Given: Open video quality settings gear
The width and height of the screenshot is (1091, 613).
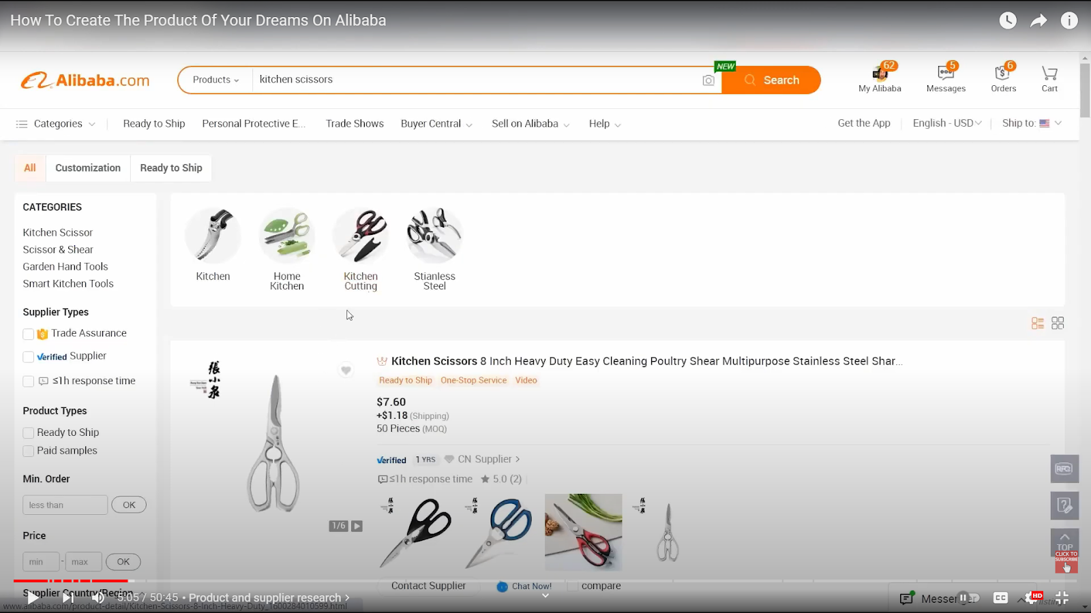Looking at the screenshot, I should [1032, 598].
